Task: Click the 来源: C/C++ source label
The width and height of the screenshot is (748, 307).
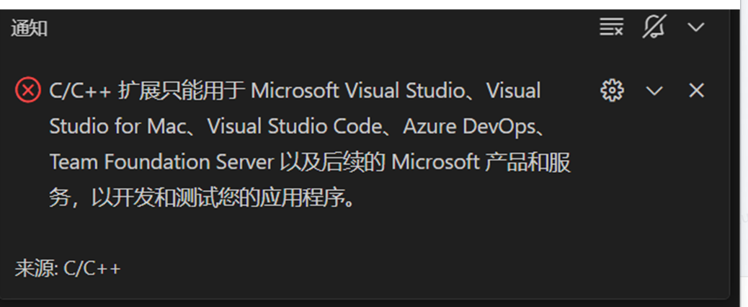Action: point(68,269)
